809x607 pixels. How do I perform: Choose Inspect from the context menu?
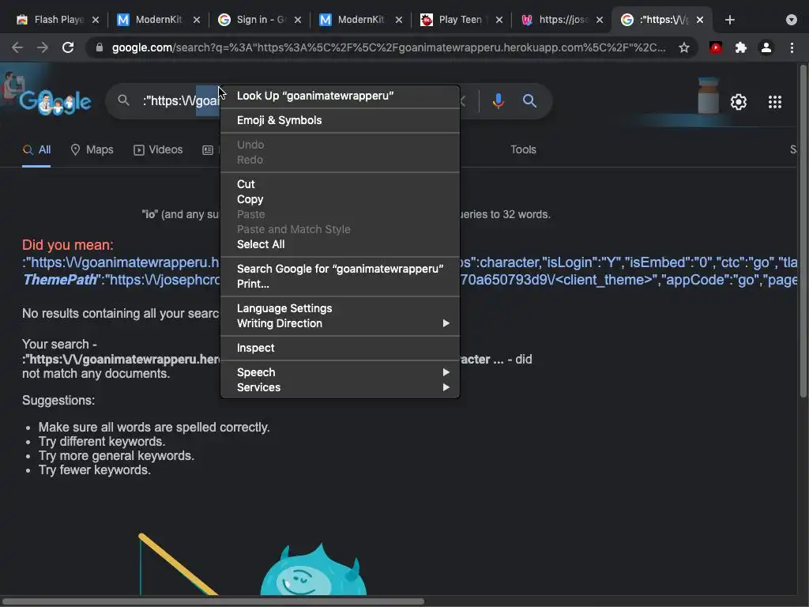point(340,348)
